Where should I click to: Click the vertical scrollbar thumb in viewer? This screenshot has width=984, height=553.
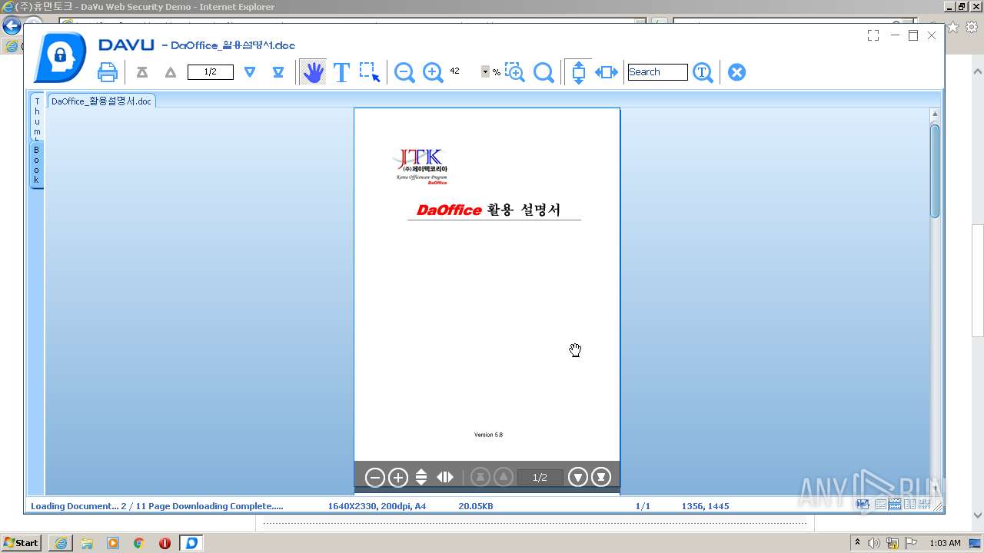pyautogui.click(x=935, y=171)
